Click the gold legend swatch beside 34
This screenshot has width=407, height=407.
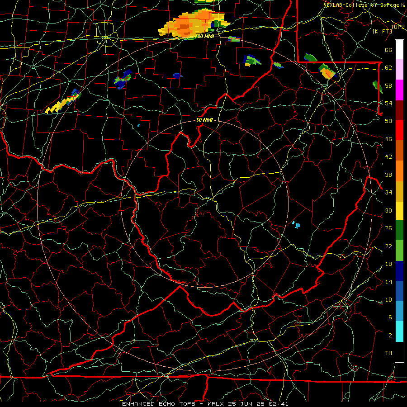click(x=399, y=191)
